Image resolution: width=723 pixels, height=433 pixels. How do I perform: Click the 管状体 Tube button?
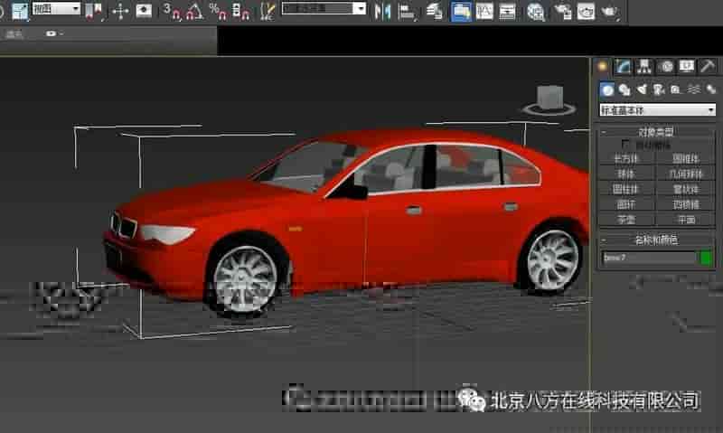[686, 189]
